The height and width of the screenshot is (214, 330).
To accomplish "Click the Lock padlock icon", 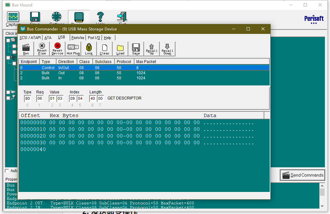I will coord(89,49).
